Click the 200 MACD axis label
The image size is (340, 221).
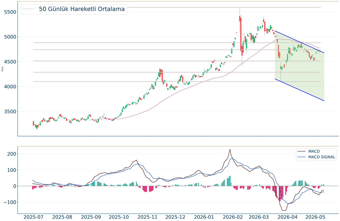11,154
